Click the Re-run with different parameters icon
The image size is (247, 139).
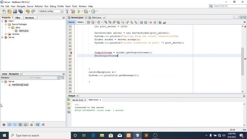69,104
